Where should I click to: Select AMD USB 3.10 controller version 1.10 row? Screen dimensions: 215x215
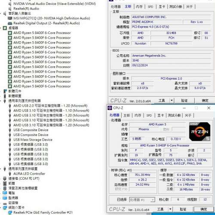click(51, 111)
